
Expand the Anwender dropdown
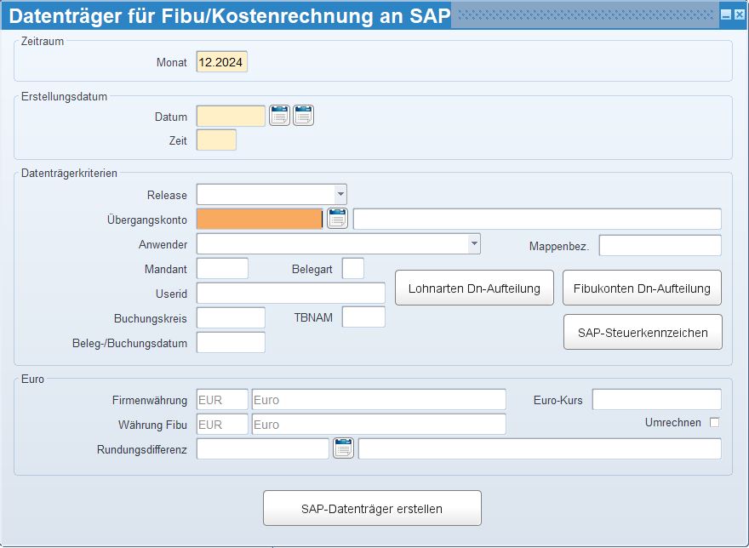474,243
